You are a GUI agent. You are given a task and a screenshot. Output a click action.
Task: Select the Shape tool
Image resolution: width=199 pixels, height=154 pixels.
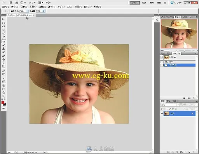point(3,82)
